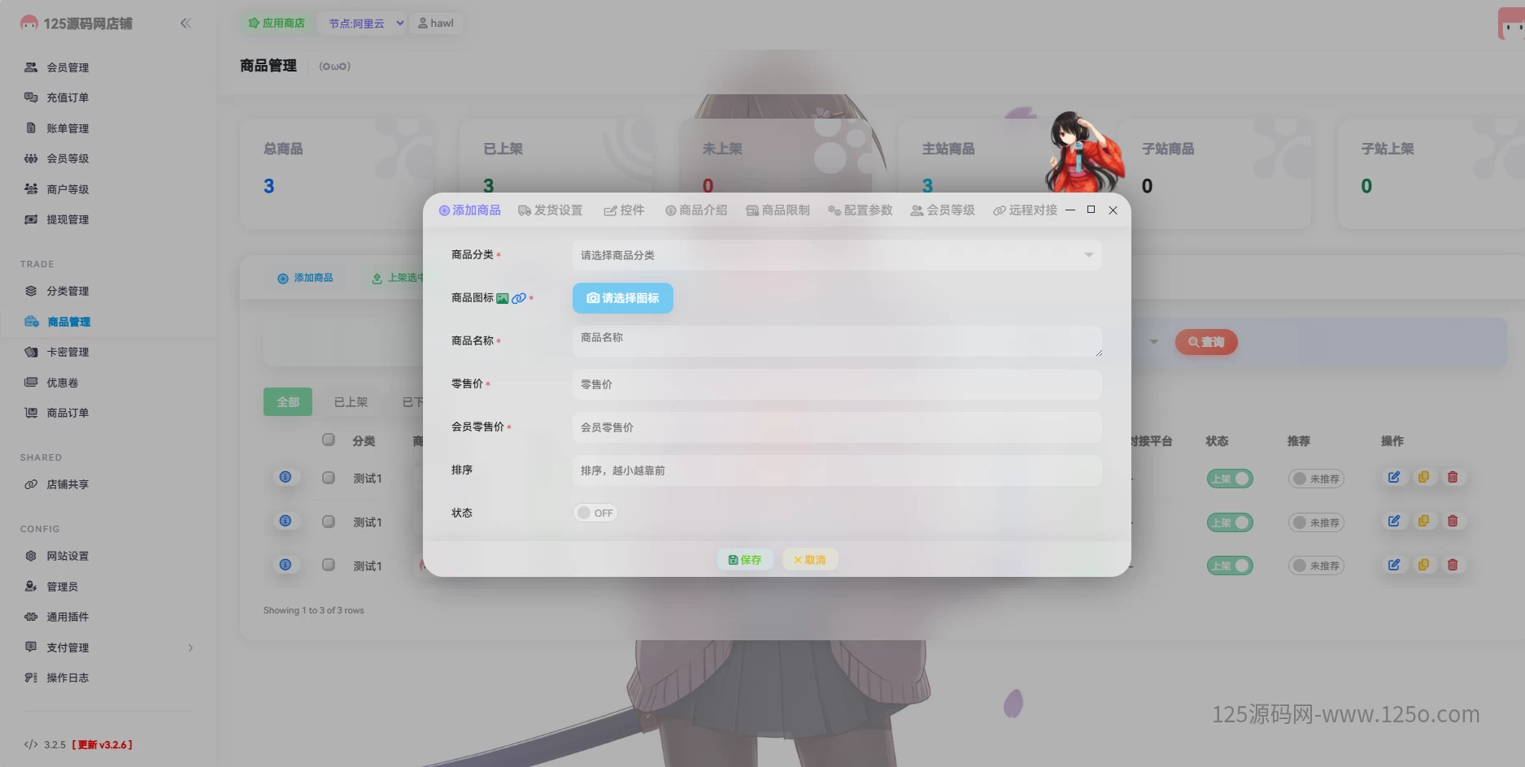Delete the second product via the trash icon
Screen dimensions: 1525x767
(1453, 521)
